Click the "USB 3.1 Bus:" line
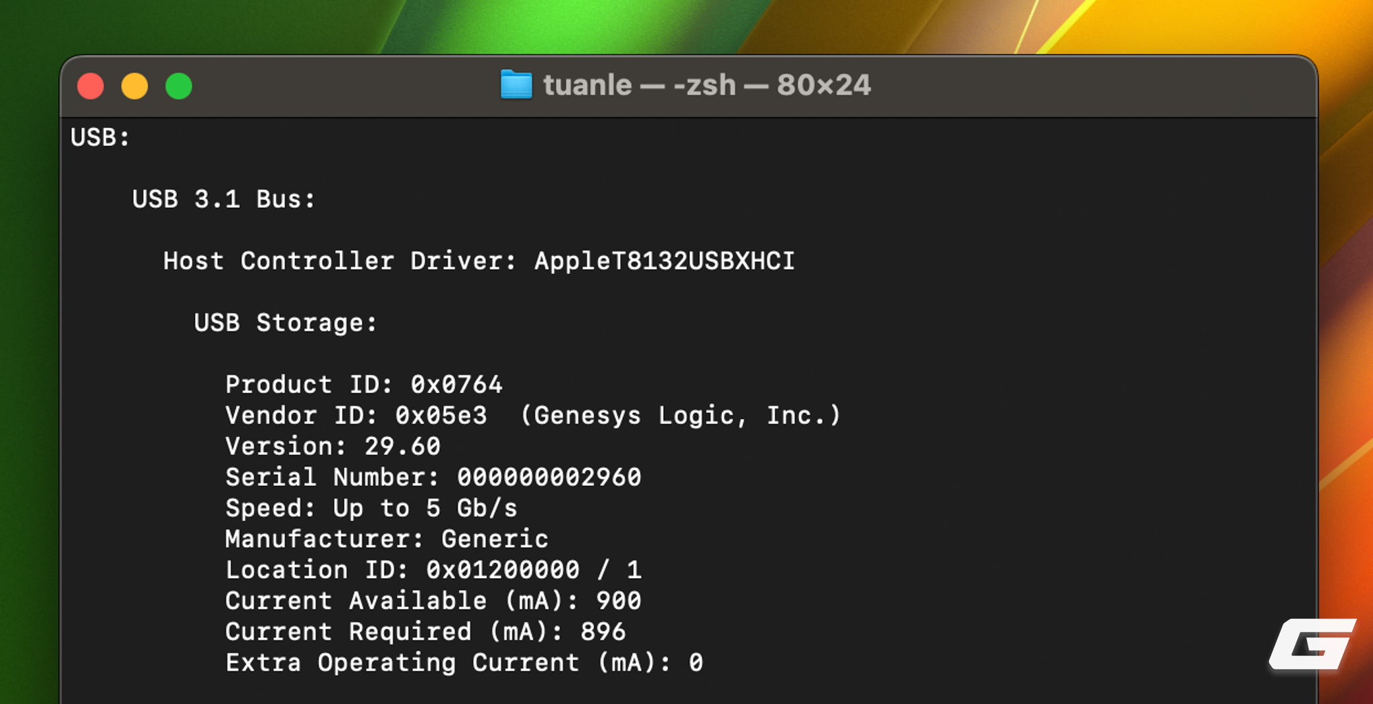Viewport: 1373px width, 704px height. [223, 199]
